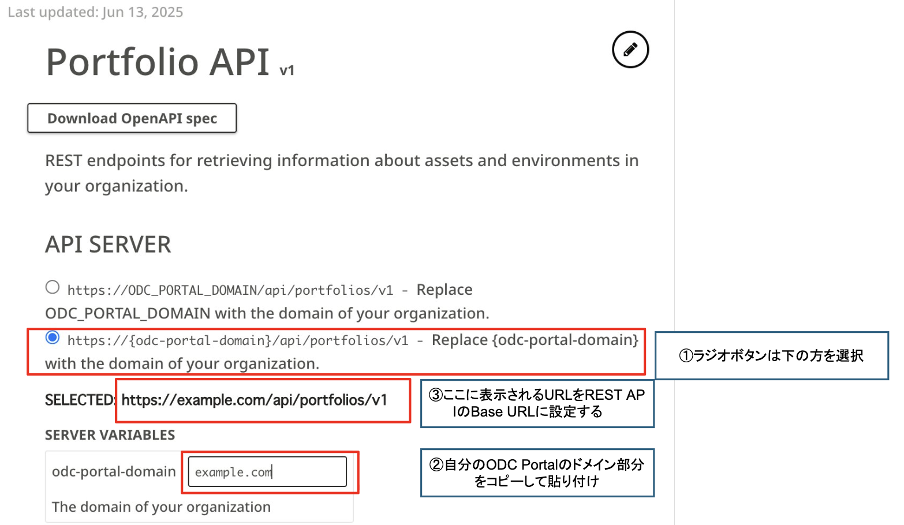Click the API SERVER section heading
Screen dimensions: 904x525
click(x=107, y=244)
